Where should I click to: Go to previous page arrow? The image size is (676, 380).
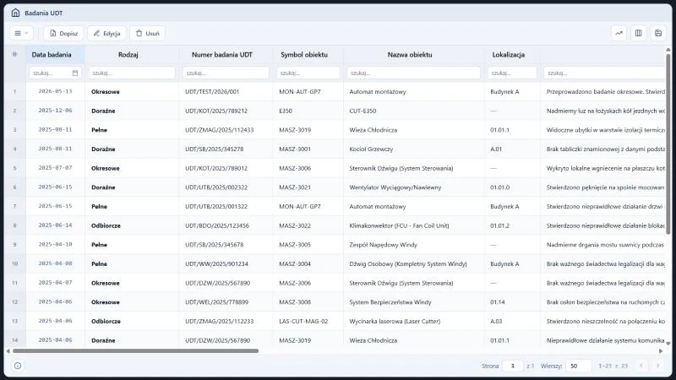(x=641, y=366)
